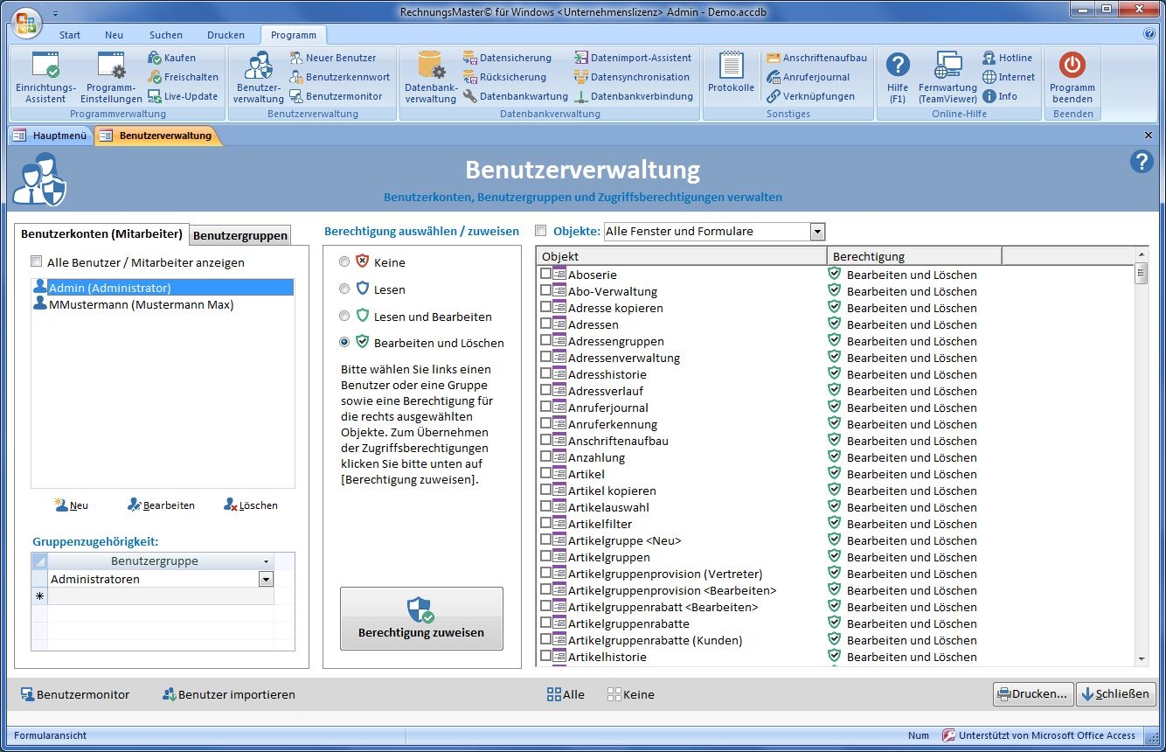Enable Alle Benutzer / Mitarbeiter anzeigen checkbox

[x=36, y=261]
